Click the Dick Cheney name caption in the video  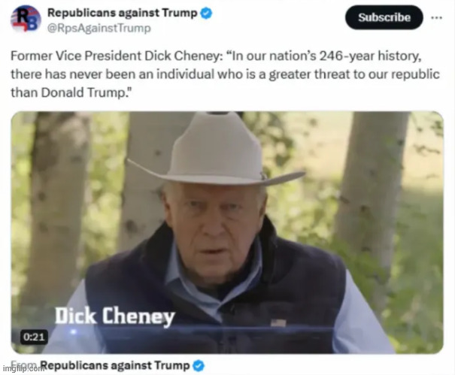coord(115,316)
